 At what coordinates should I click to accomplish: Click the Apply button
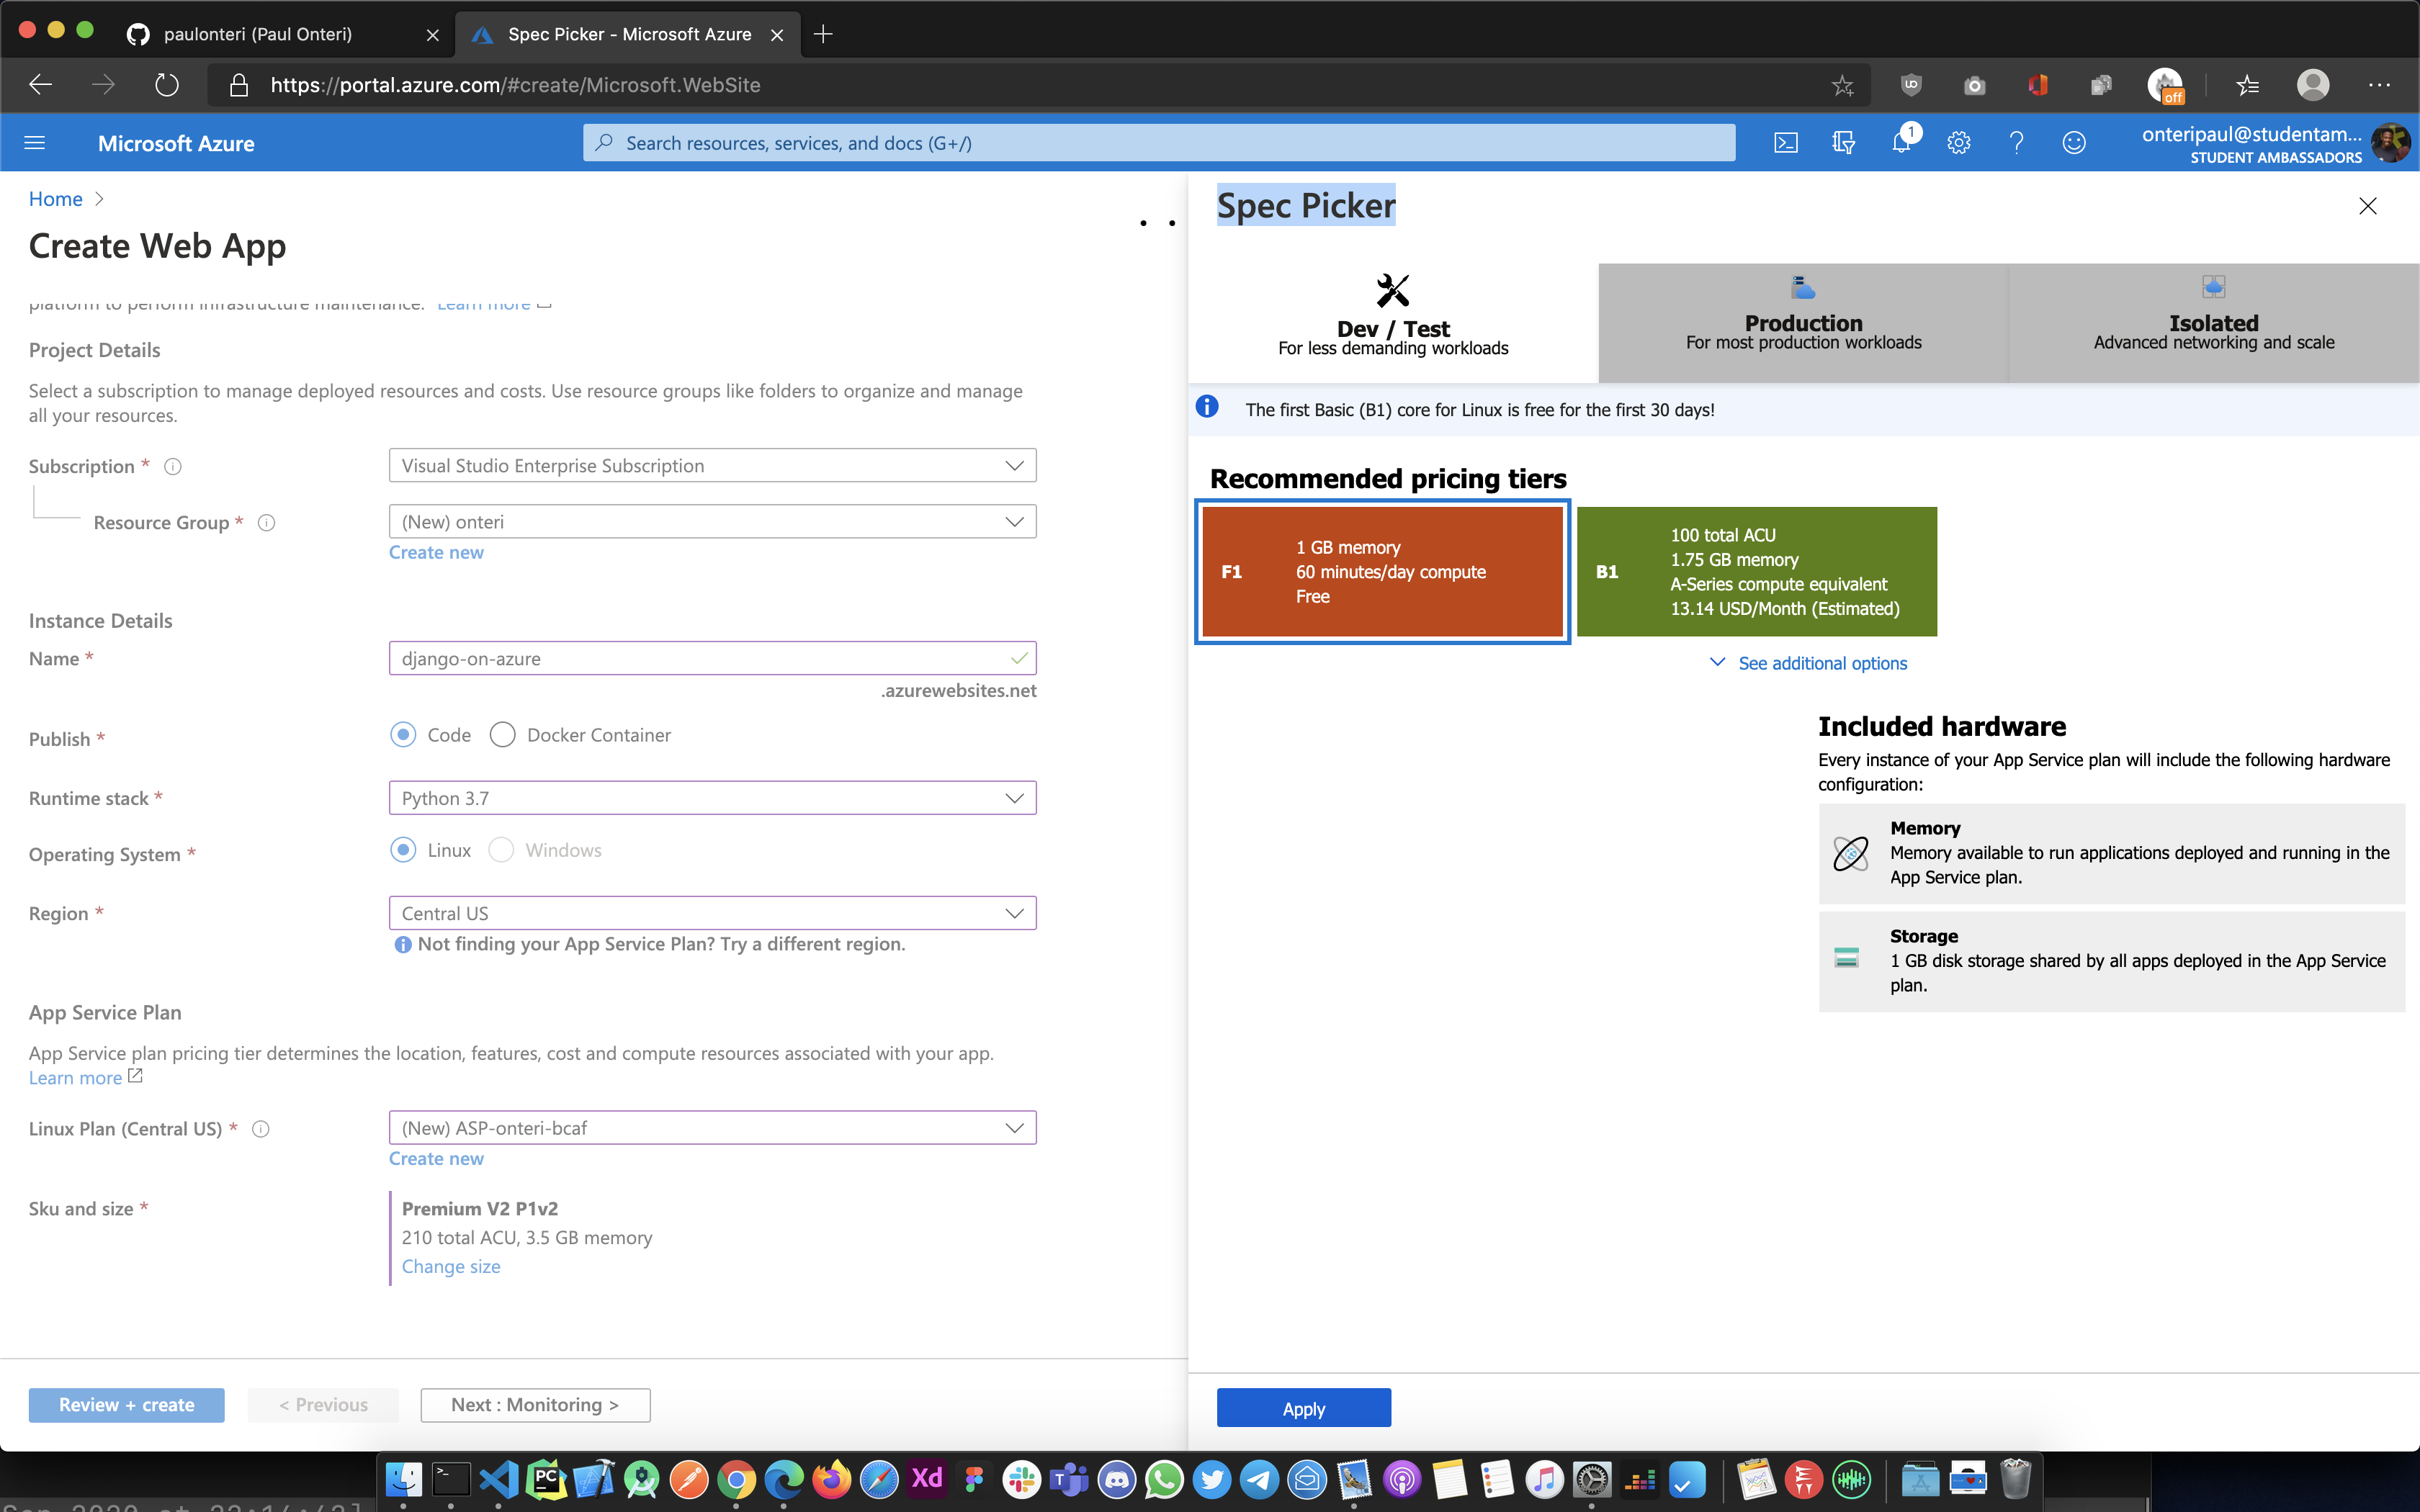[x=1303, y=1407]
